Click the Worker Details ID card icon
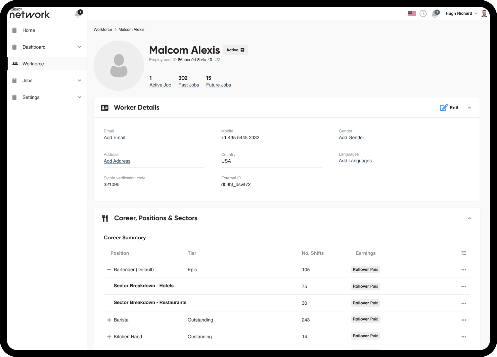This screenshot has height=357, width=497. 105,108
